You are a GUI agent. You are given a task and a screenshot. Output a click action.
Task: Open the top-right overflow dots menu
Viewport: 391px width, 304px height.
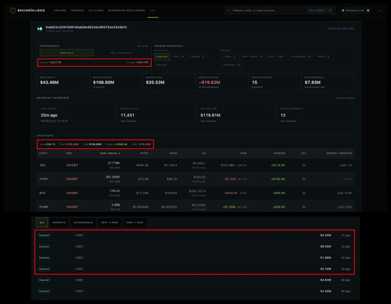pos(379,11)
